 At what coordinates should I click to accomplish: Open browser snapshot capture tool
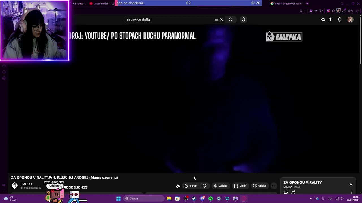(306, 11)
